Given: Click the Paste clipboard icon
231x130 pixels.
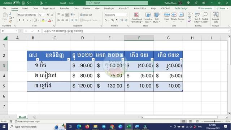Looking at the screenshot, I should click(x=5, y=15).
